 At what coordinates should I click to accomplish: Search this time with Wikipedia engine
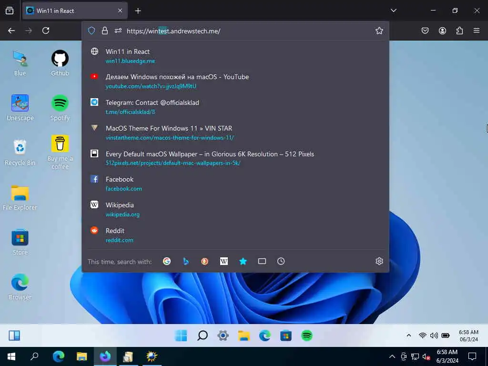[224, 262]
